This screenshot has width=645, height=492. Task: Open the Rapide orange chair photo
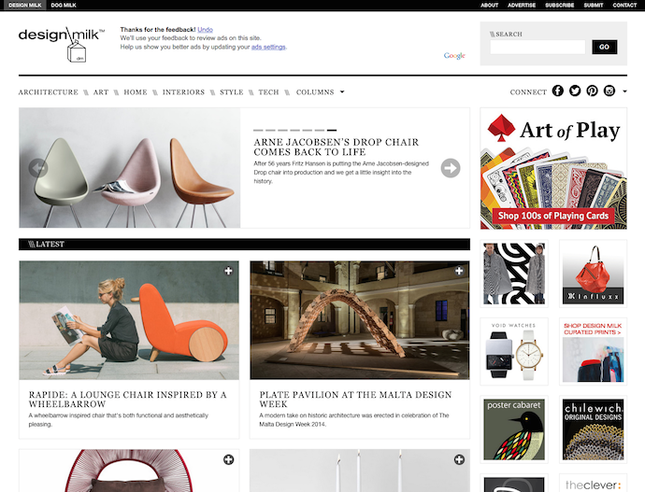tap(129, 320)
